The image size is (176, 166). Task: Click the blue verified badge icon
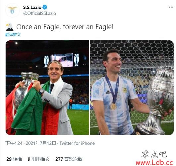click(45, 7)
